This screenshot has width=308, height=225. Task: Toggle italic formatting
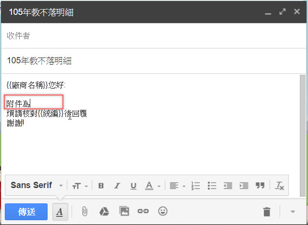click(x=117, y=186)
